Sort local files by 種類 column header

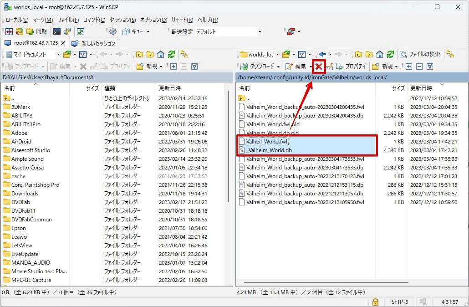(x=128, y=88)
